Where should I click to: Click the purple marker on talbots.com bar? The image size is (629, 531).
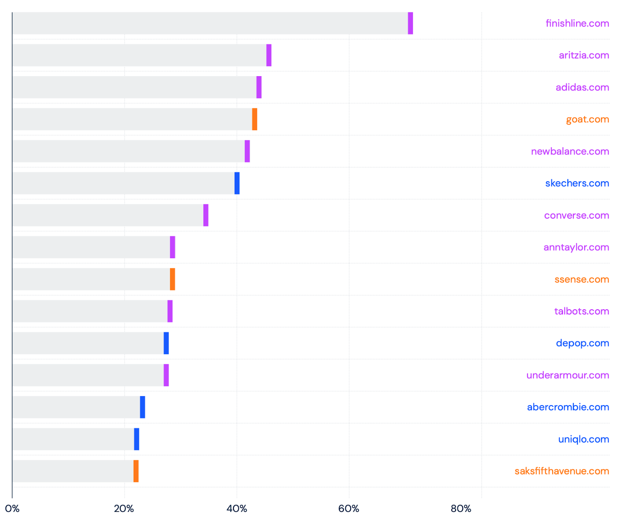pos(170,311)
